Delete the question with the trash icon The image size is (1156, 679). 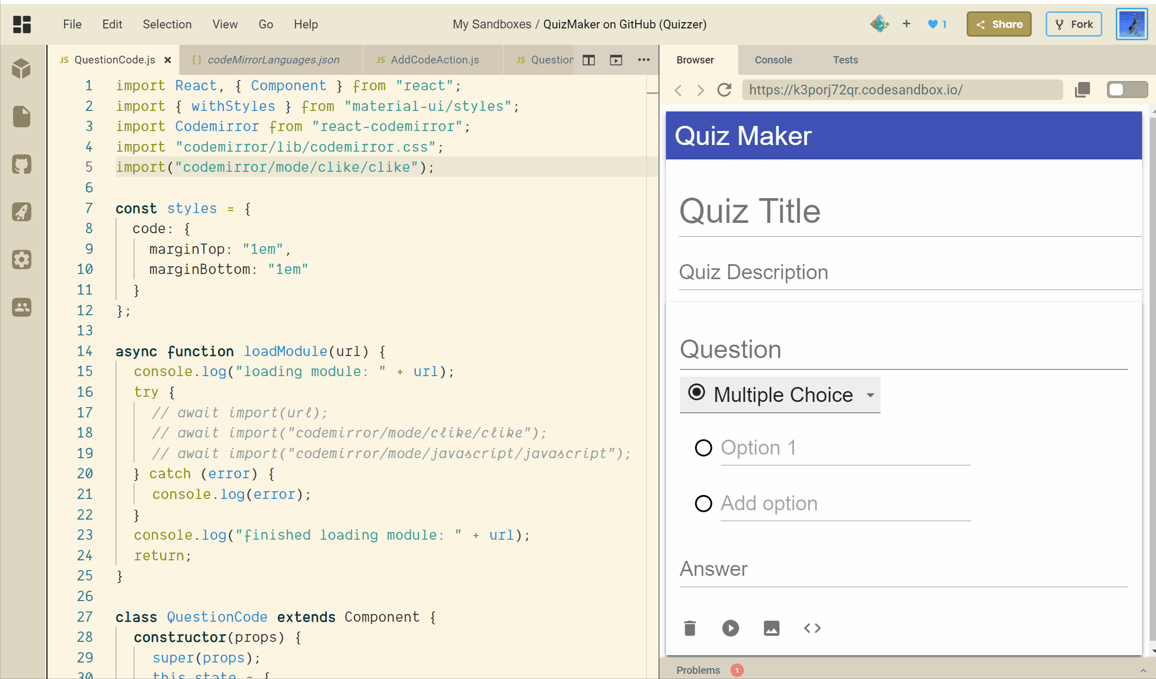(690, 628)
